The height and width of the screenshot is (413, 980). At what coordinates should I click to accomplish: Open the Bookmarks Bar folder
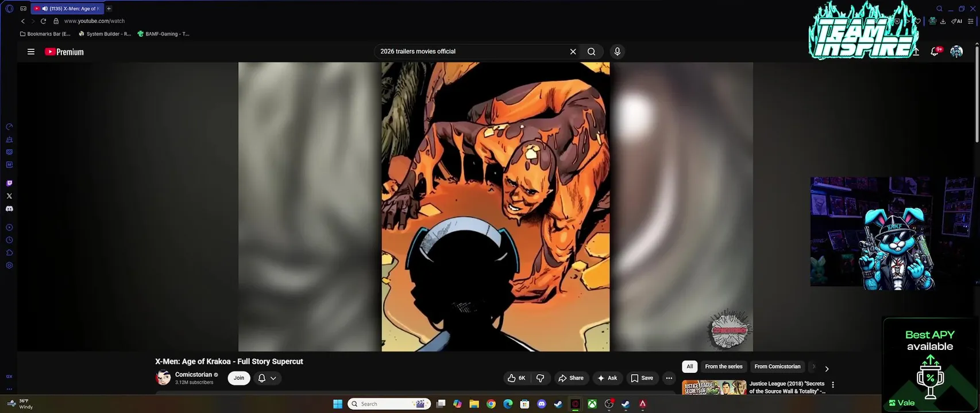point(45,34)
